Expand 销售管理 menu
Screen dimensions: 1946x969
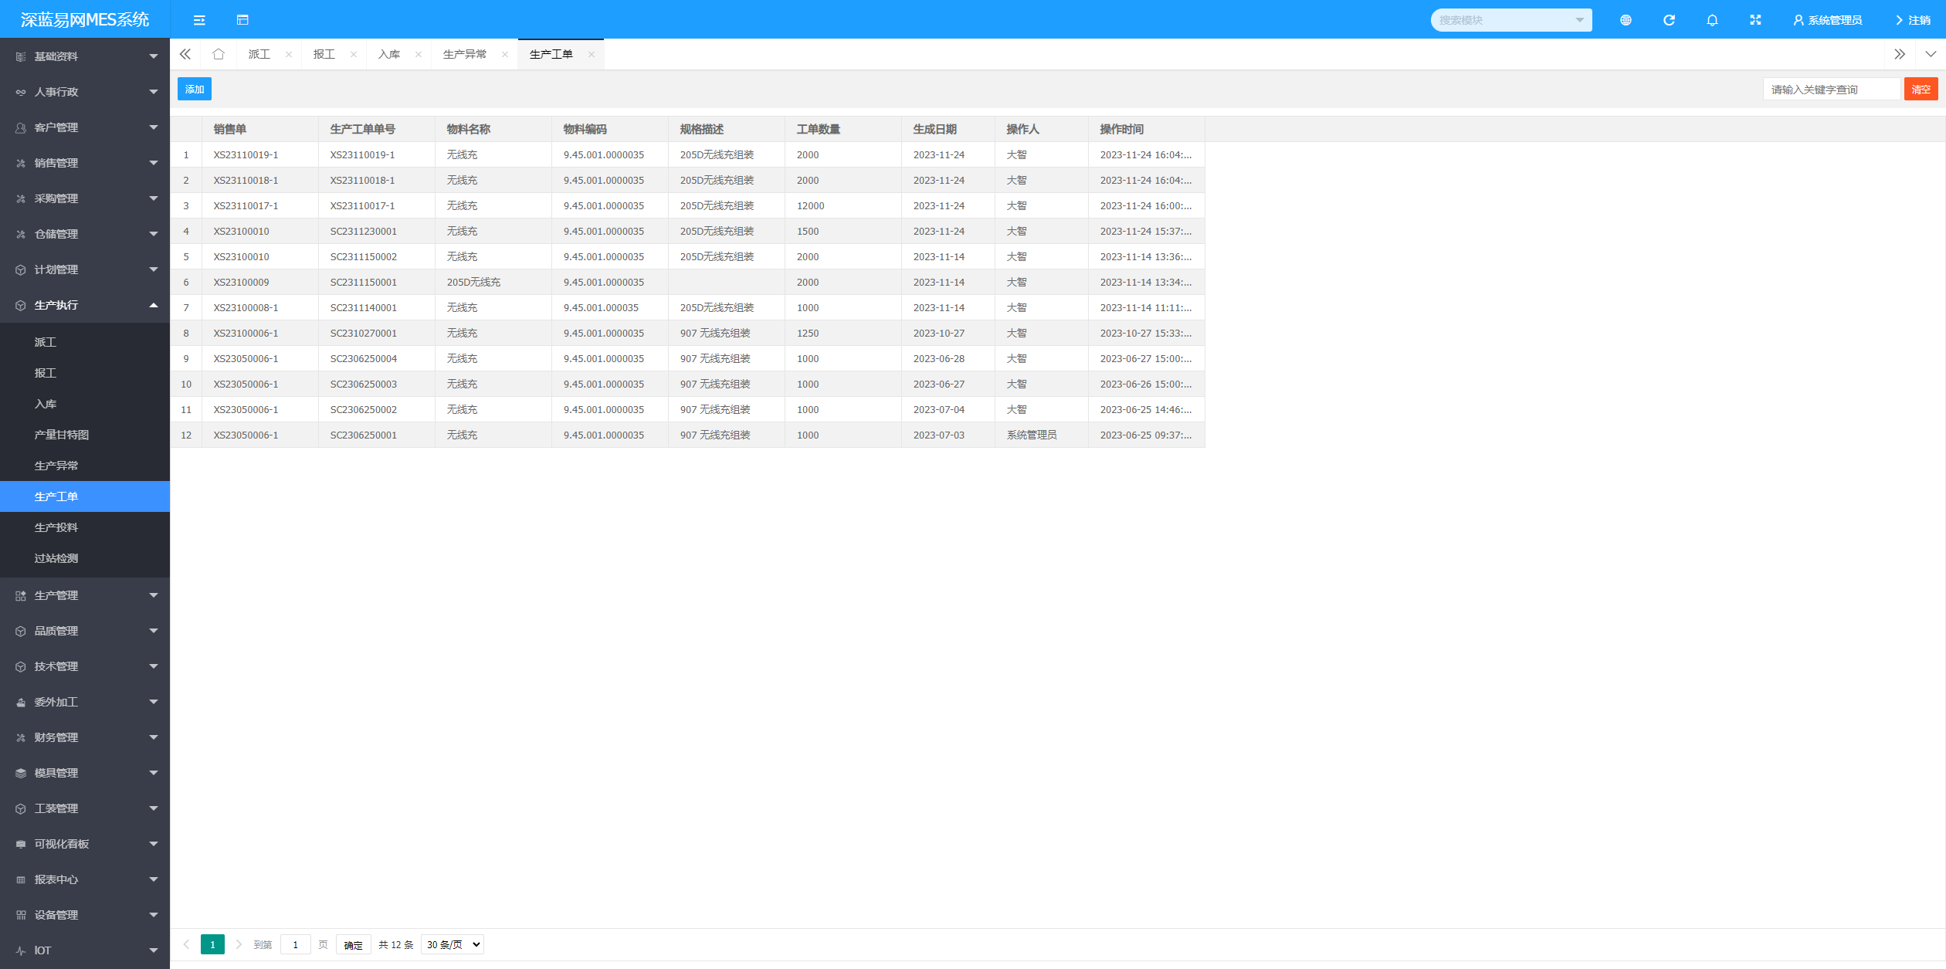pos(85,163)
